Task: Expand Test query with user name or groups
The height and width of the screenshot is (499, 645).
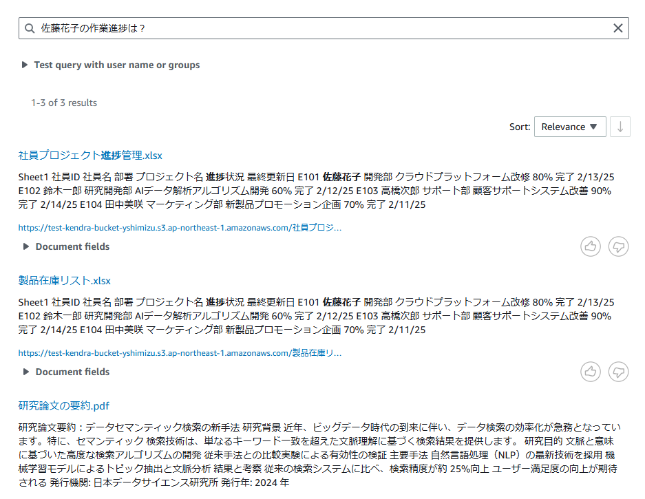Action: [x=111, y=65]
